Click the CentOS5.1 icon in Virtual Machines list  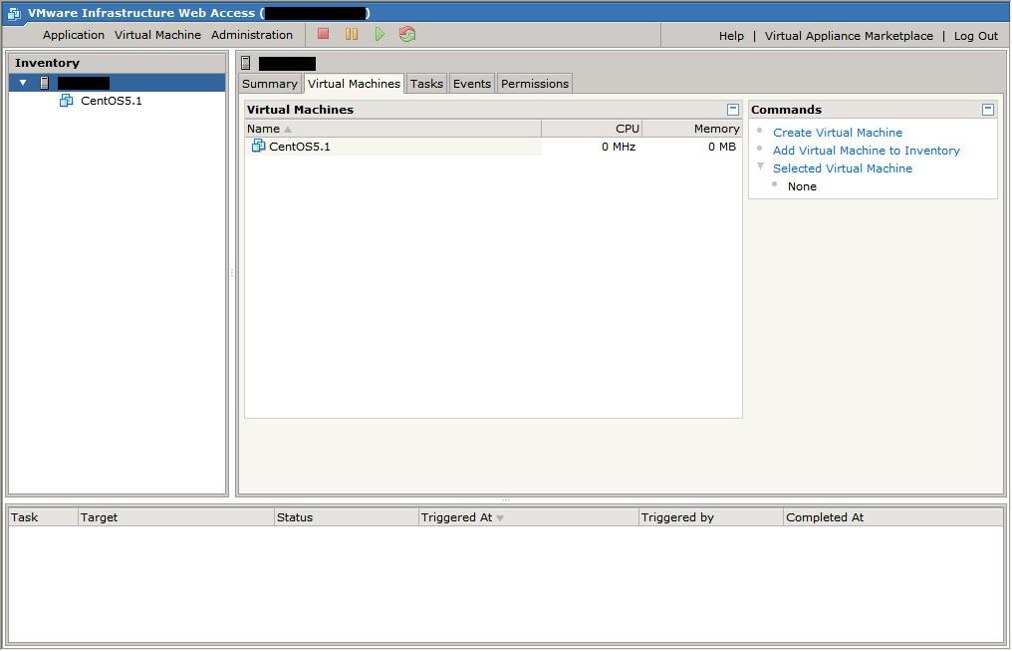click(x=258, y=147)
